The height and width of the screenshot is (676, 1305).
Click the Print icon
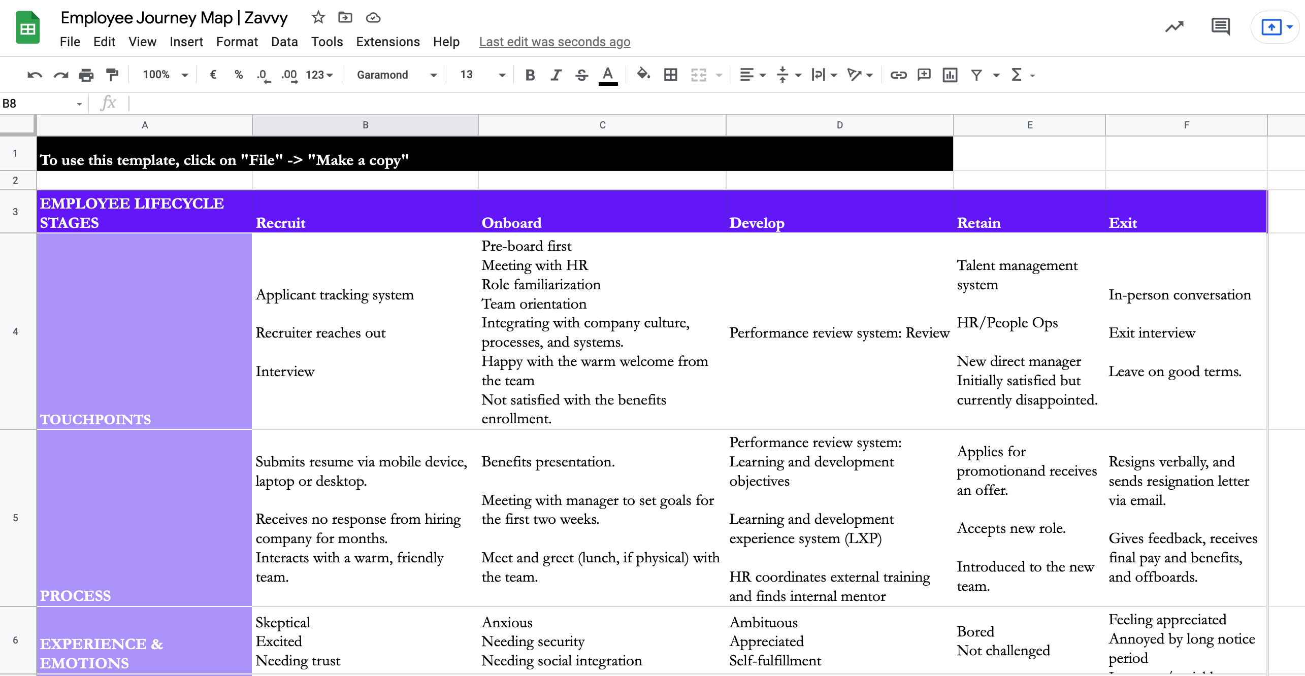(x=86, y=75)
